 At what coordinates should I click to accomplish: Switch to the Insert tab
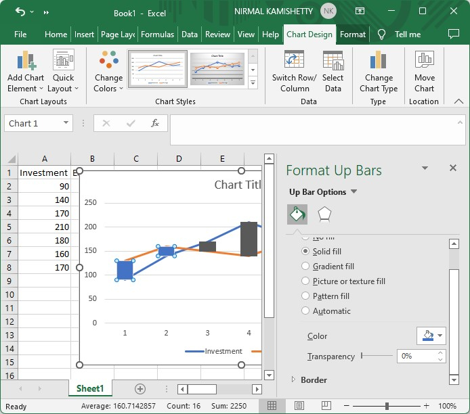[84, 34]
